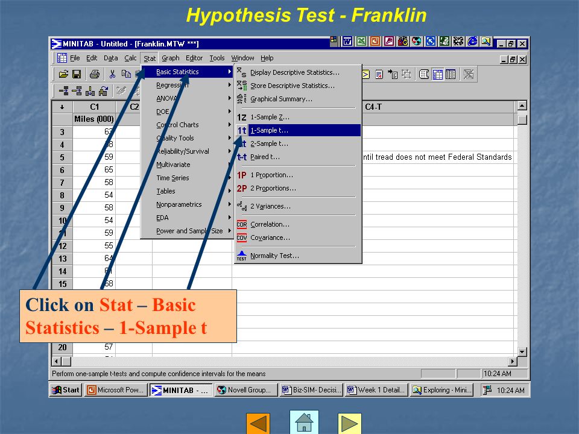Click the Print icon in toolbar

pos(95,74)
